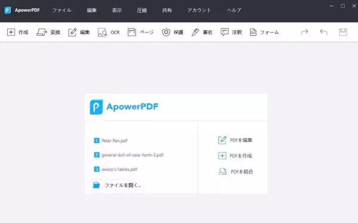Click the blue folder icon
Screen dimensions: 358x223
pos(96,185)
